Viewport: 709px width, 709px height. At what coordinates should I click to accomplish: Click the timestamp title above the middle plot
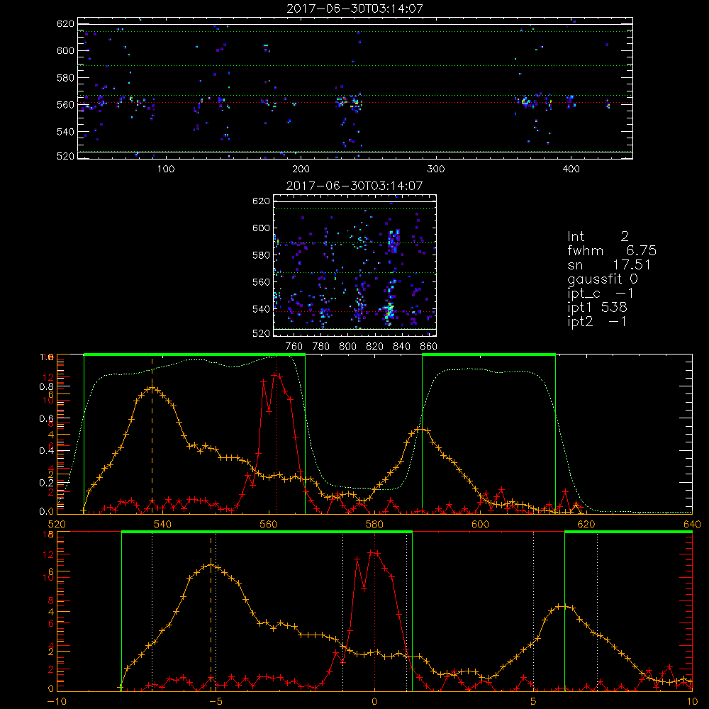[355, 186]
